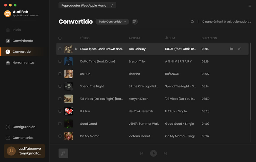This screenshot has height=162, width=256.
Task: Switch to grid view icon
Action: (x=135, y=22)
